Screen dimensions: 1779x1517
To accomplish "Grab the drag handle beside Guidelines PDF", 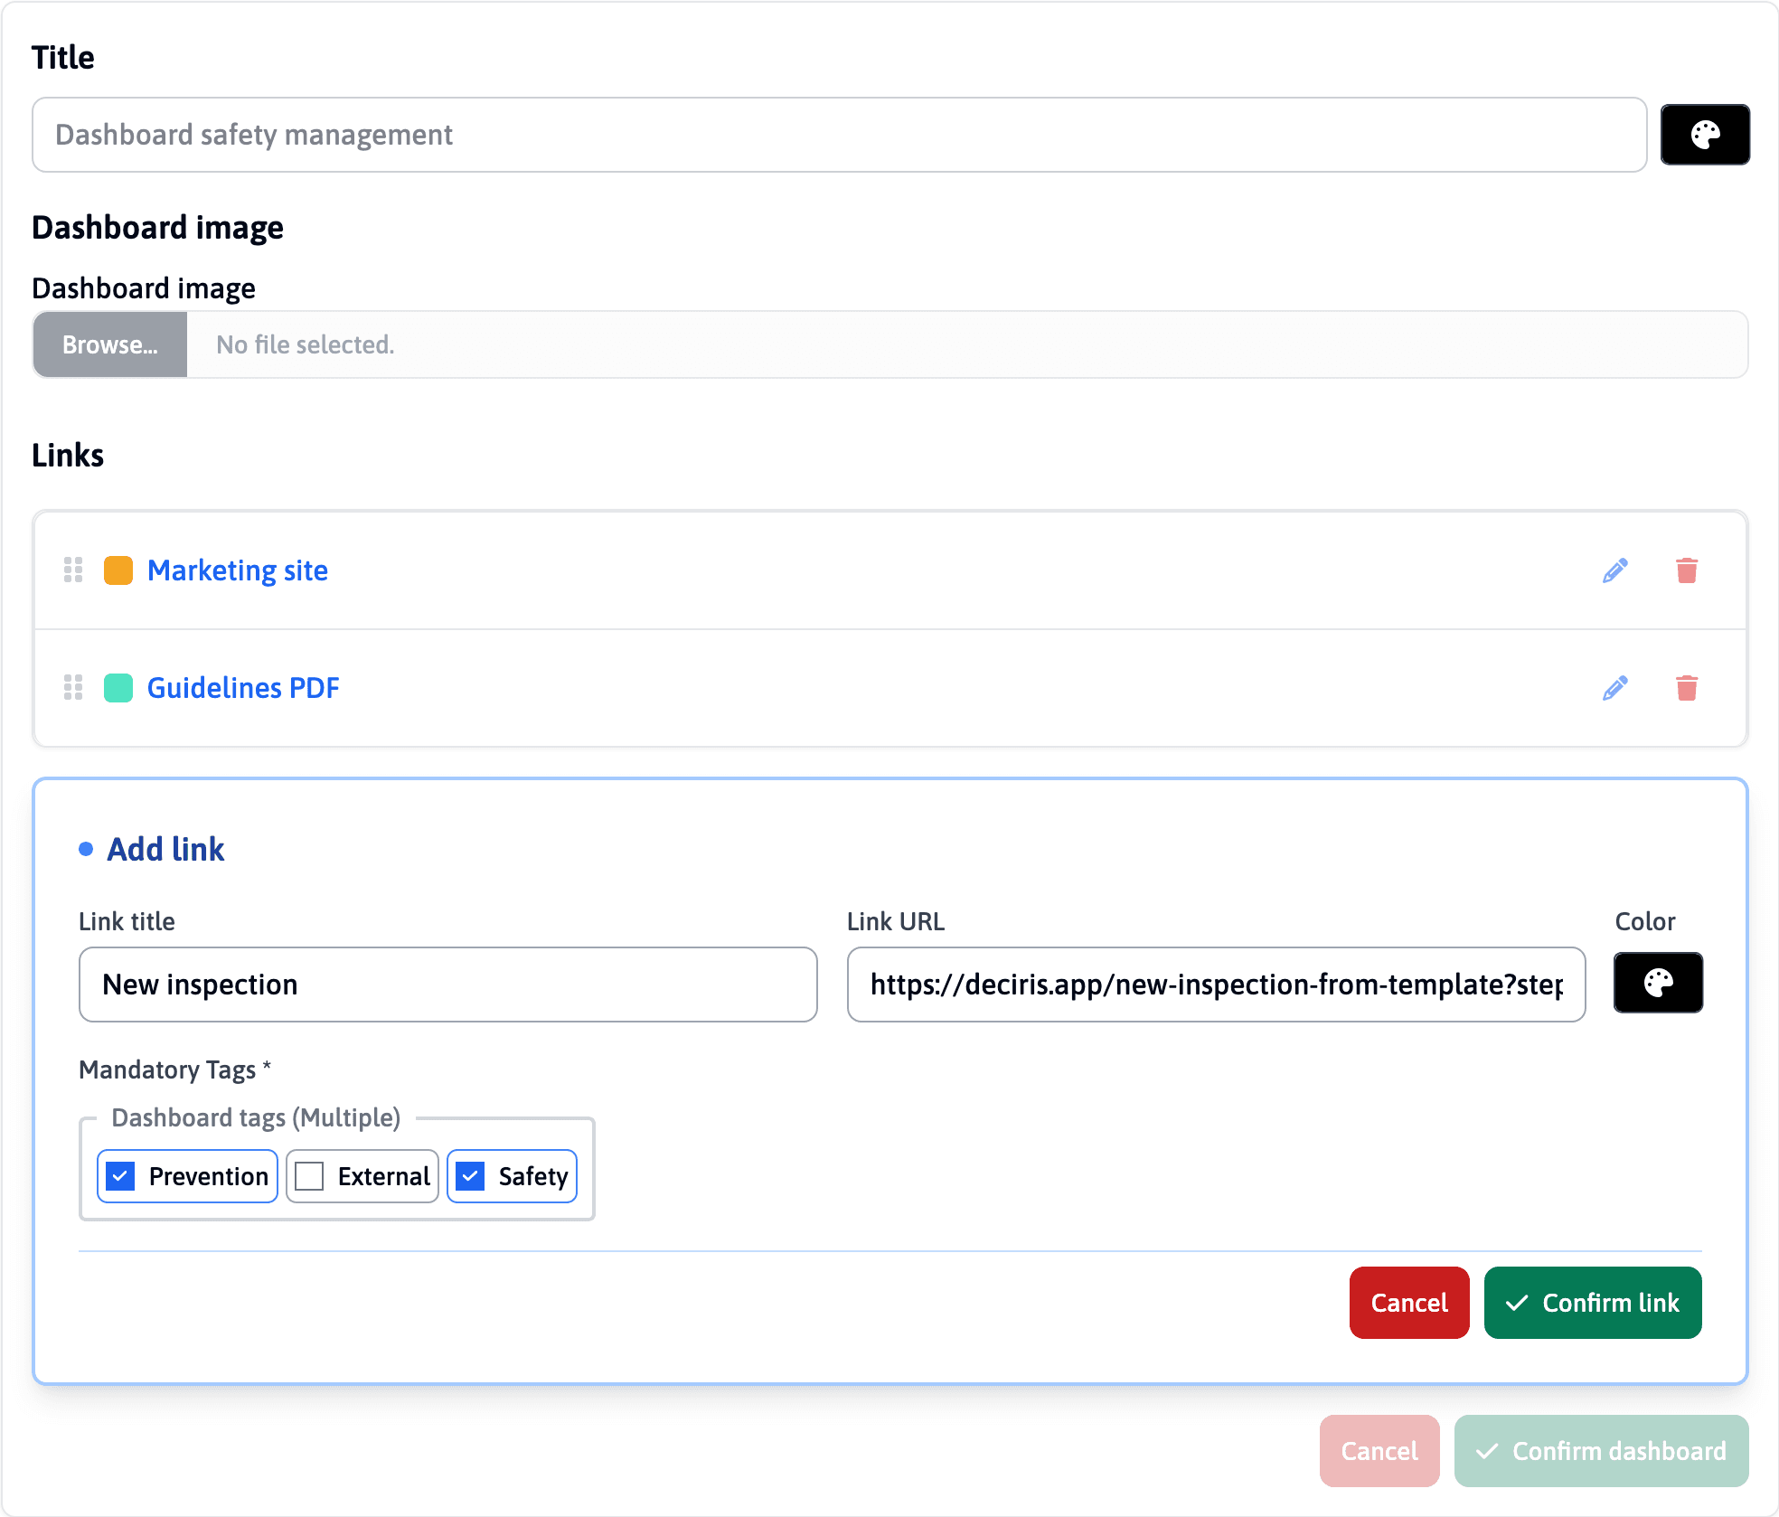I will click(x=73, y=688).
